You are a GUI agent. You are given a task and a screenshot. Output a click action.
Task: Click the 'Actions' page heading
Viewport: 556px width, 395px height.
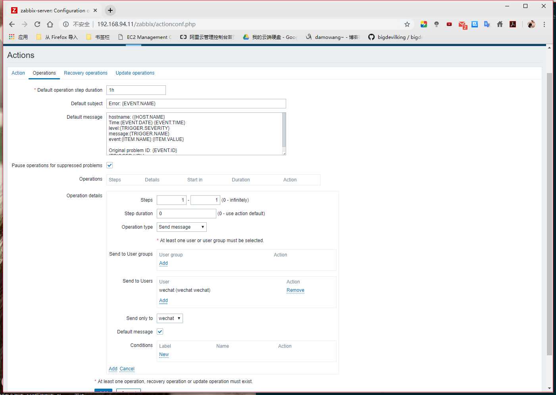coord(21,55)
